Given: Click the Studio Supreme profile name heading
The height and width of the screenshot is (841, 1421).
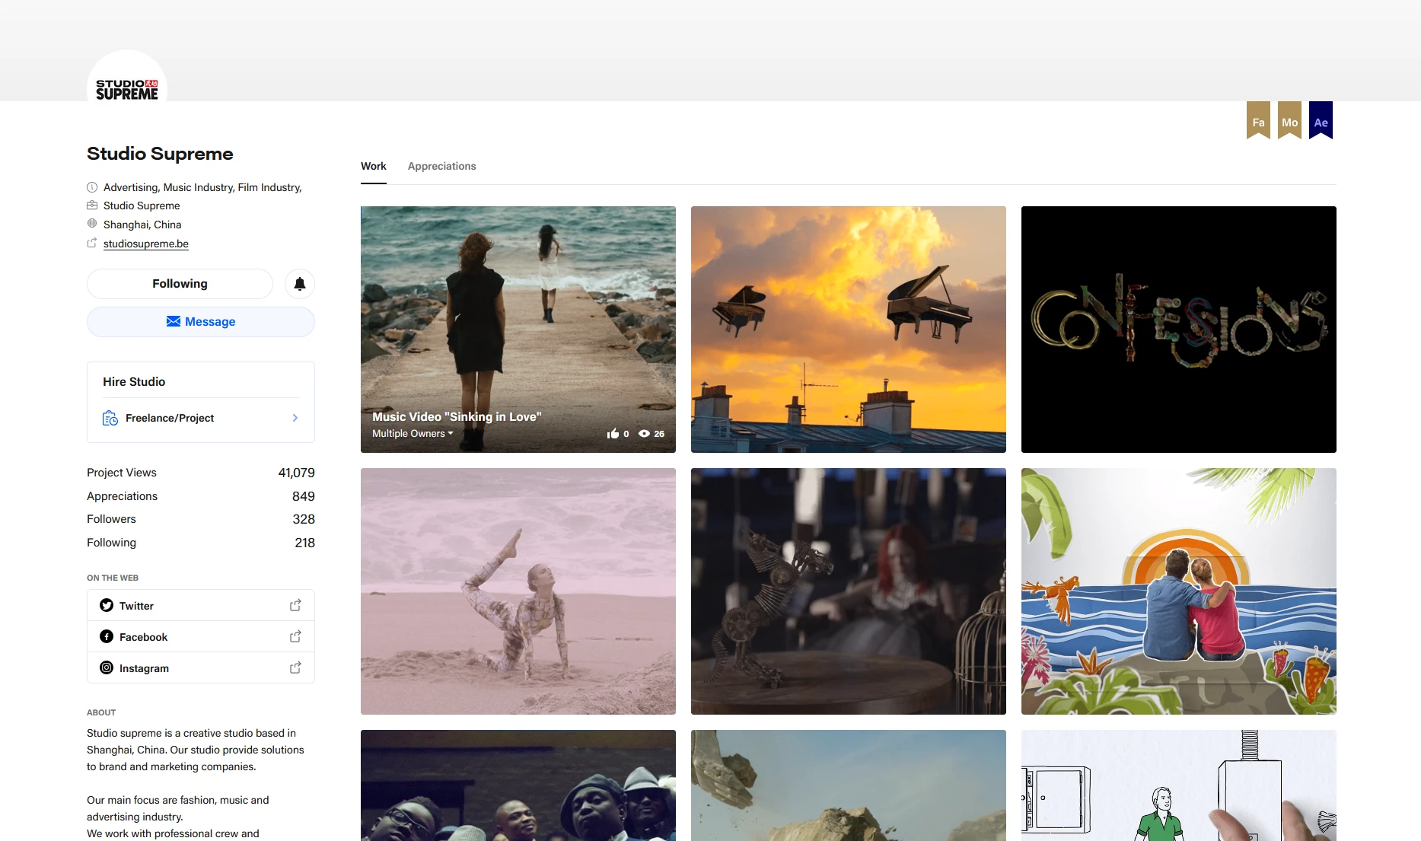Looking at the screenshot, I should point(160,154).
